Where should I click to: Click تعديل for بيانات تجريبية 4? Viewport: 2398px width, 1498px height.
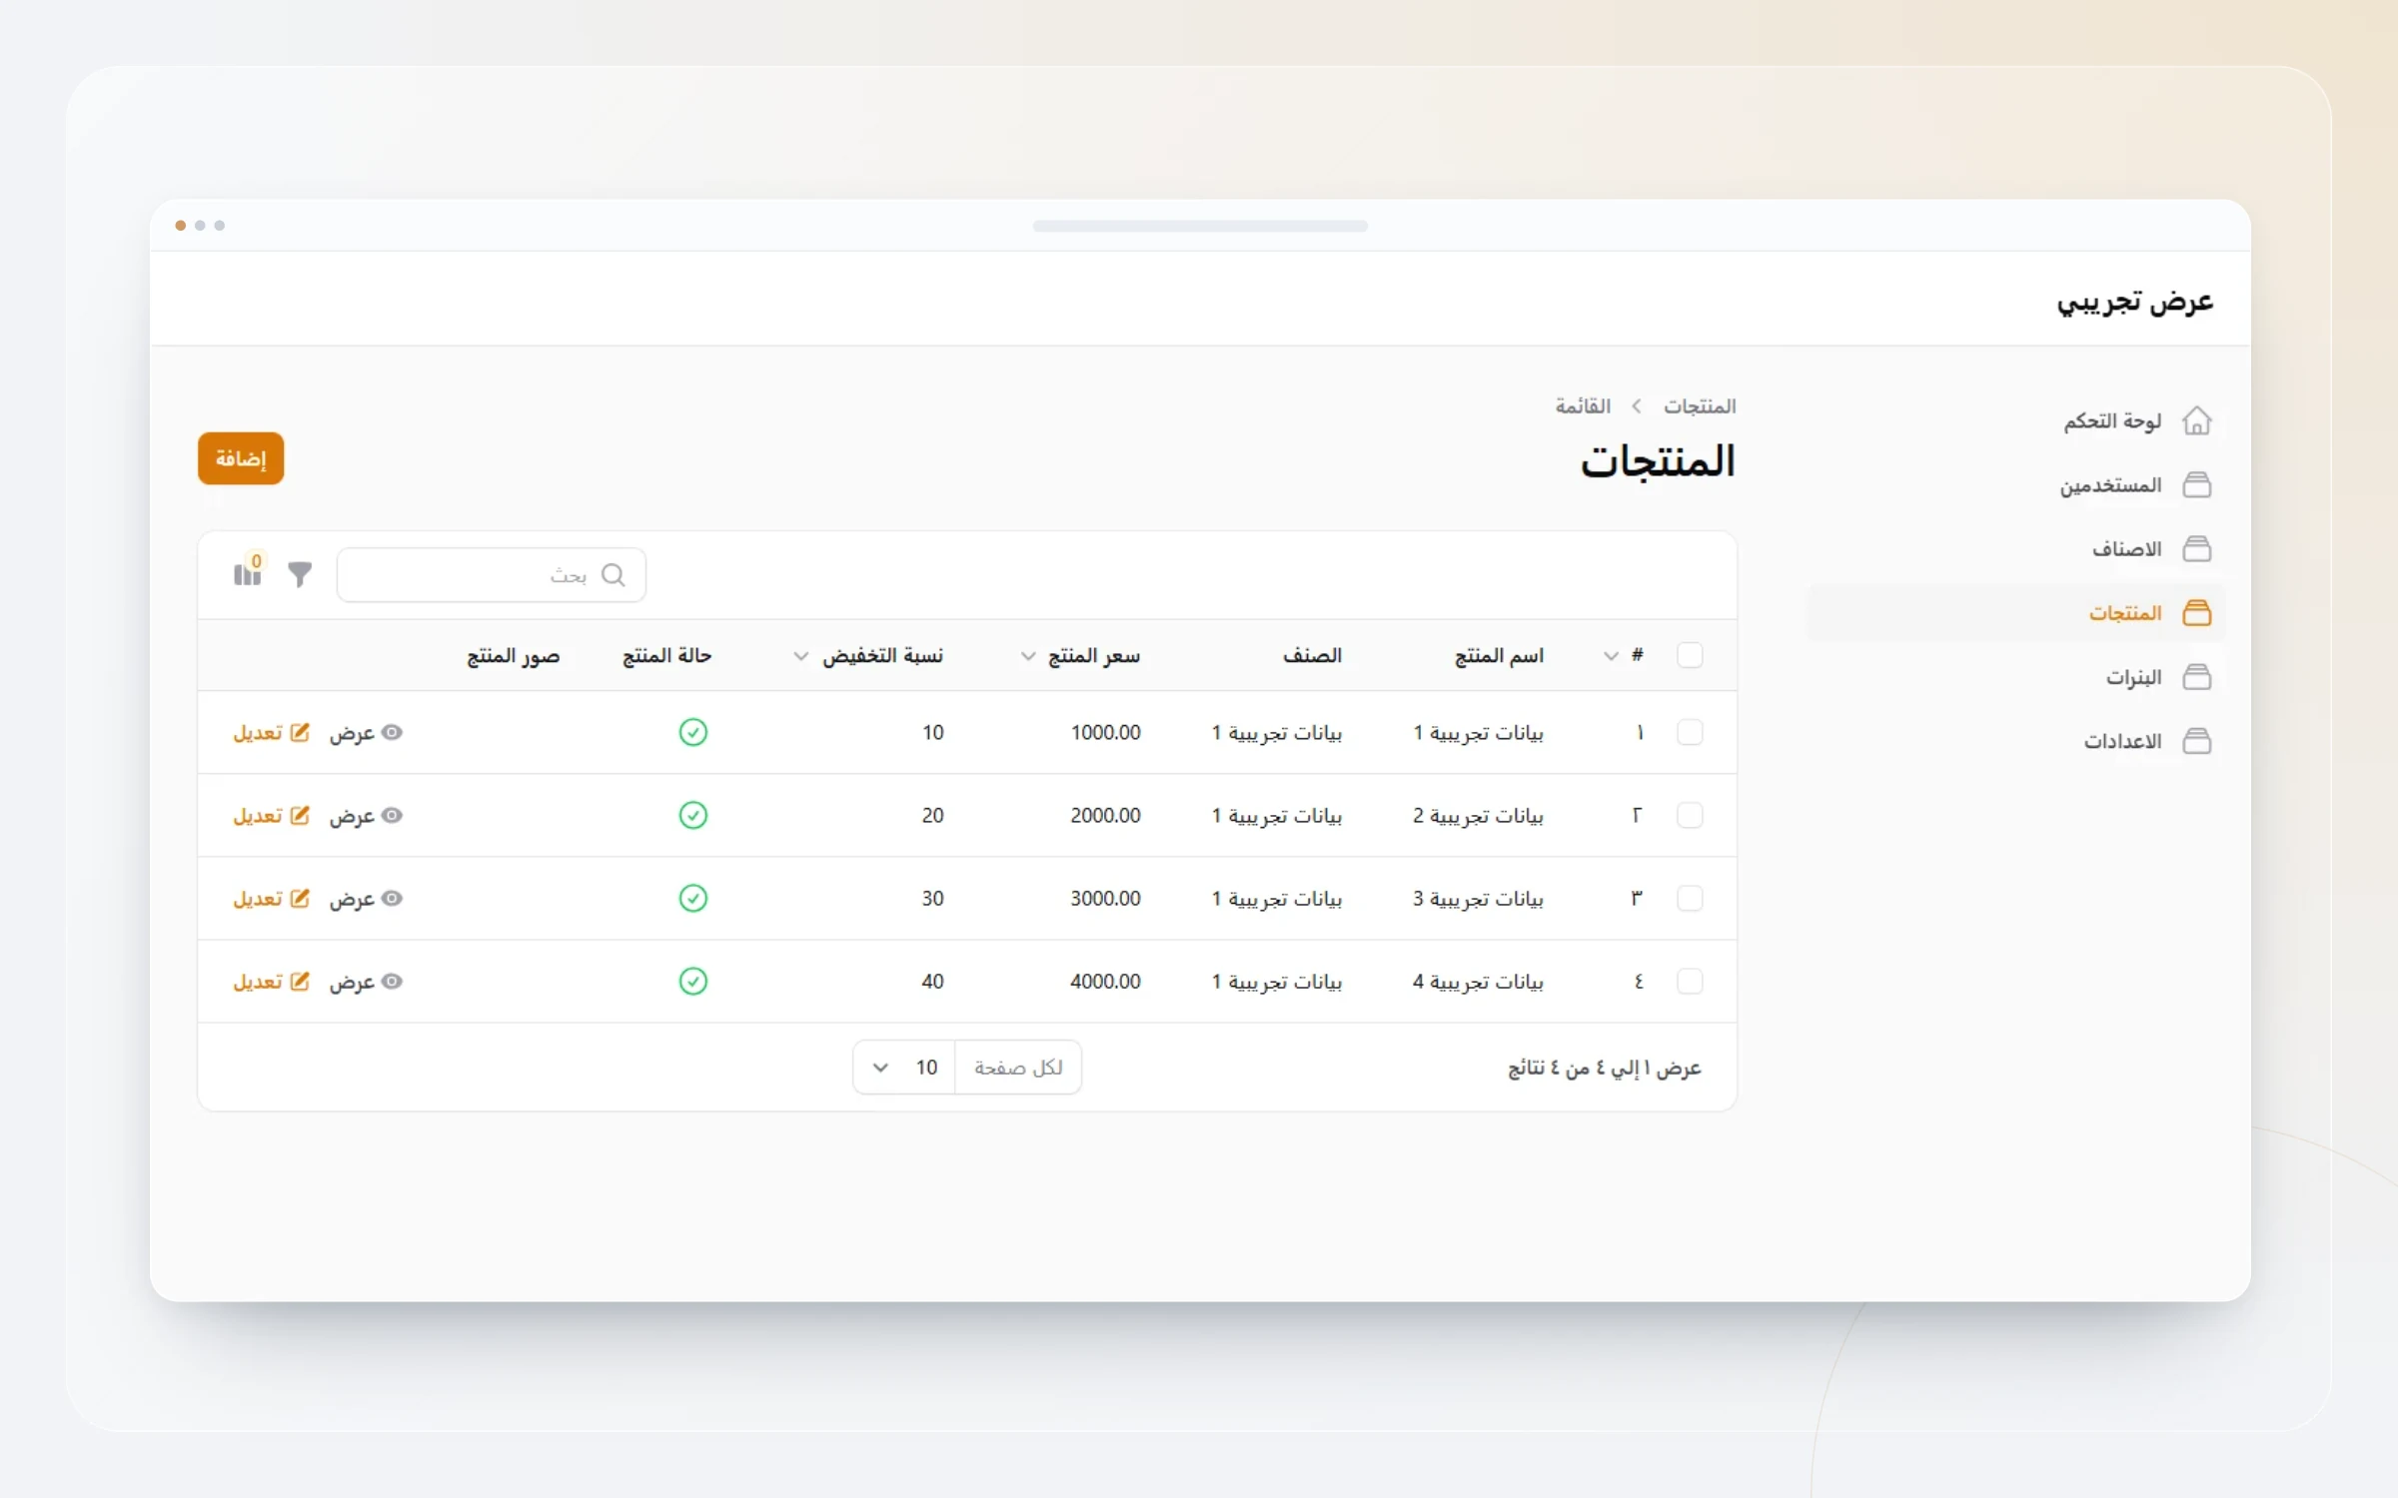click(271, 982)
